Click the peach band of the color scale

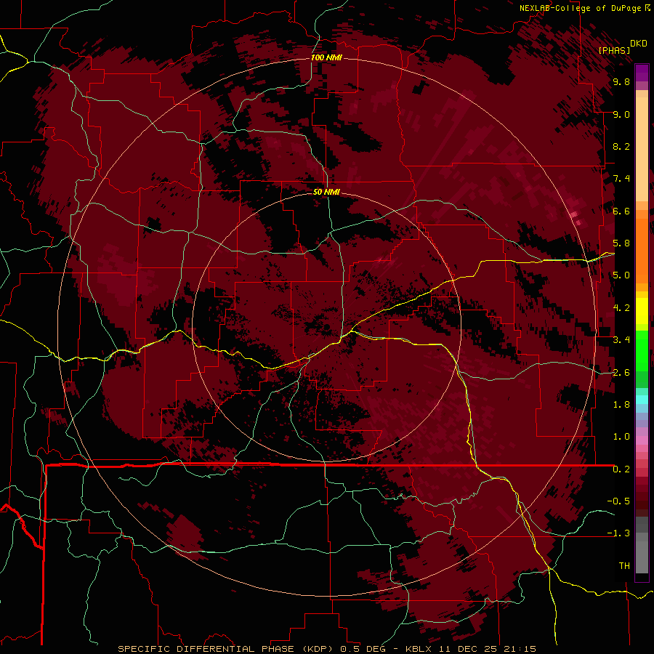pyautogui.click(x=642, y=148)
